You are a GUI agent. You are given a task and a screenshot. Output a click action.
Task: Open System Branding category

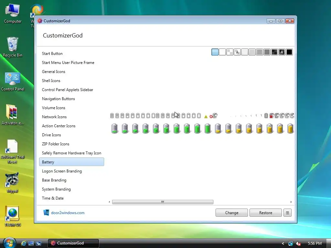click(x=71, y=189)
